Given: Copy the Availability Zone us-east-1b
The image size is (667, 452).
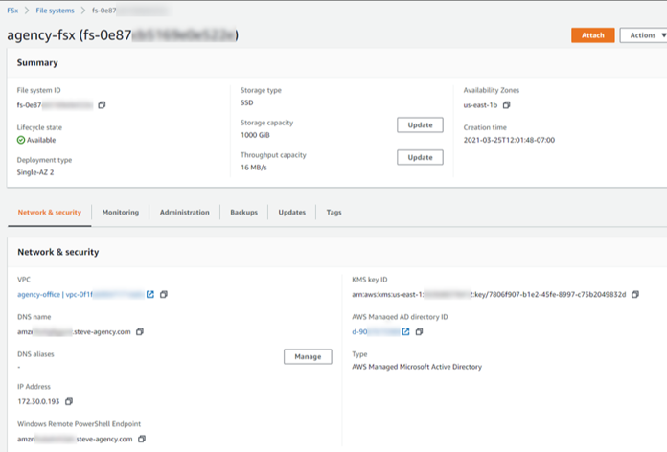Looking at the screenshot, I should (x=507, y=105).
